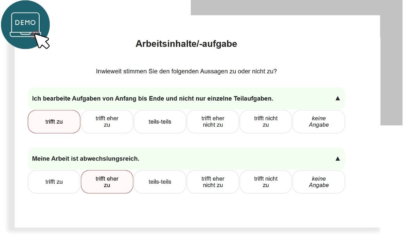Collapse the first question using its triangle
This screenshot has width=417, height=243.
pos(337,98)
